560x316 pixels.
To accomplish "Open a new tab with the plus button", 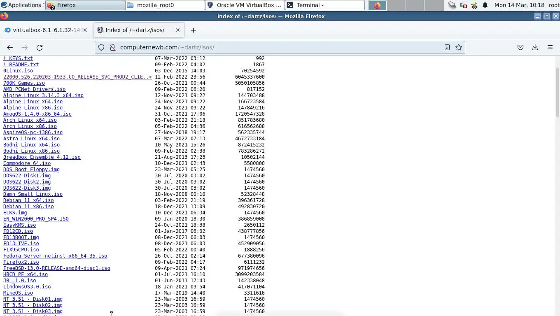I will coord(193,30).
